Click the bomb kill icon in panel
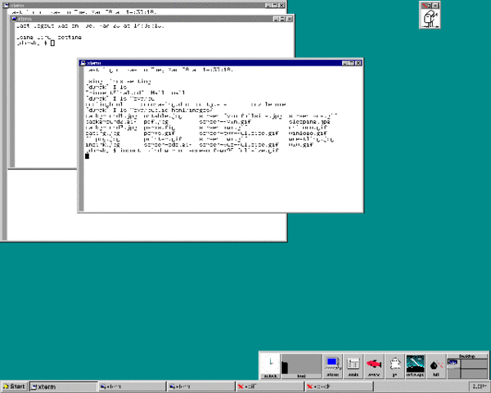This screenshot has height=393, width=491. click(436, 365)
